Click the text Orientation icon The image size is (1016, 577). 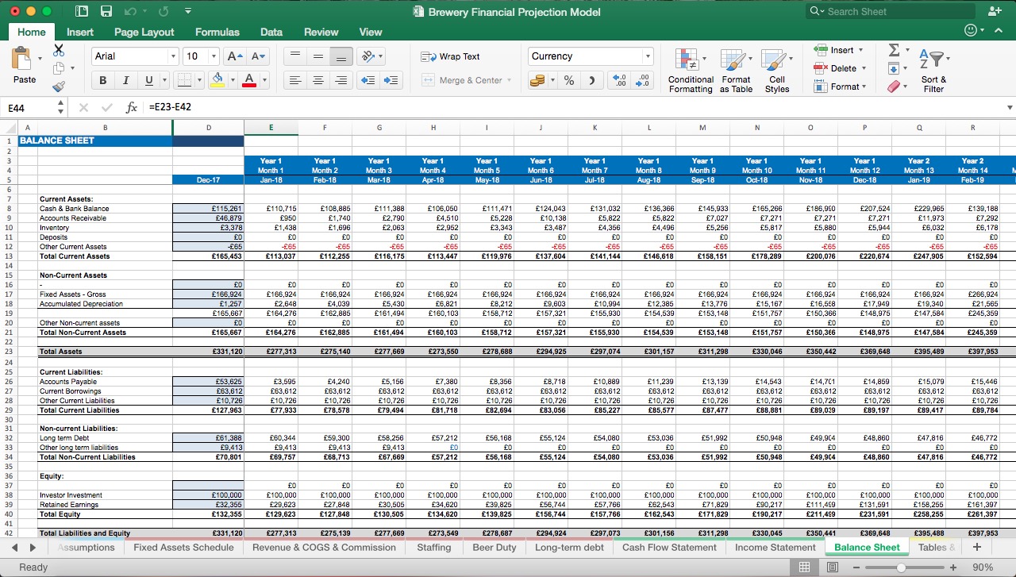[367, 56]
